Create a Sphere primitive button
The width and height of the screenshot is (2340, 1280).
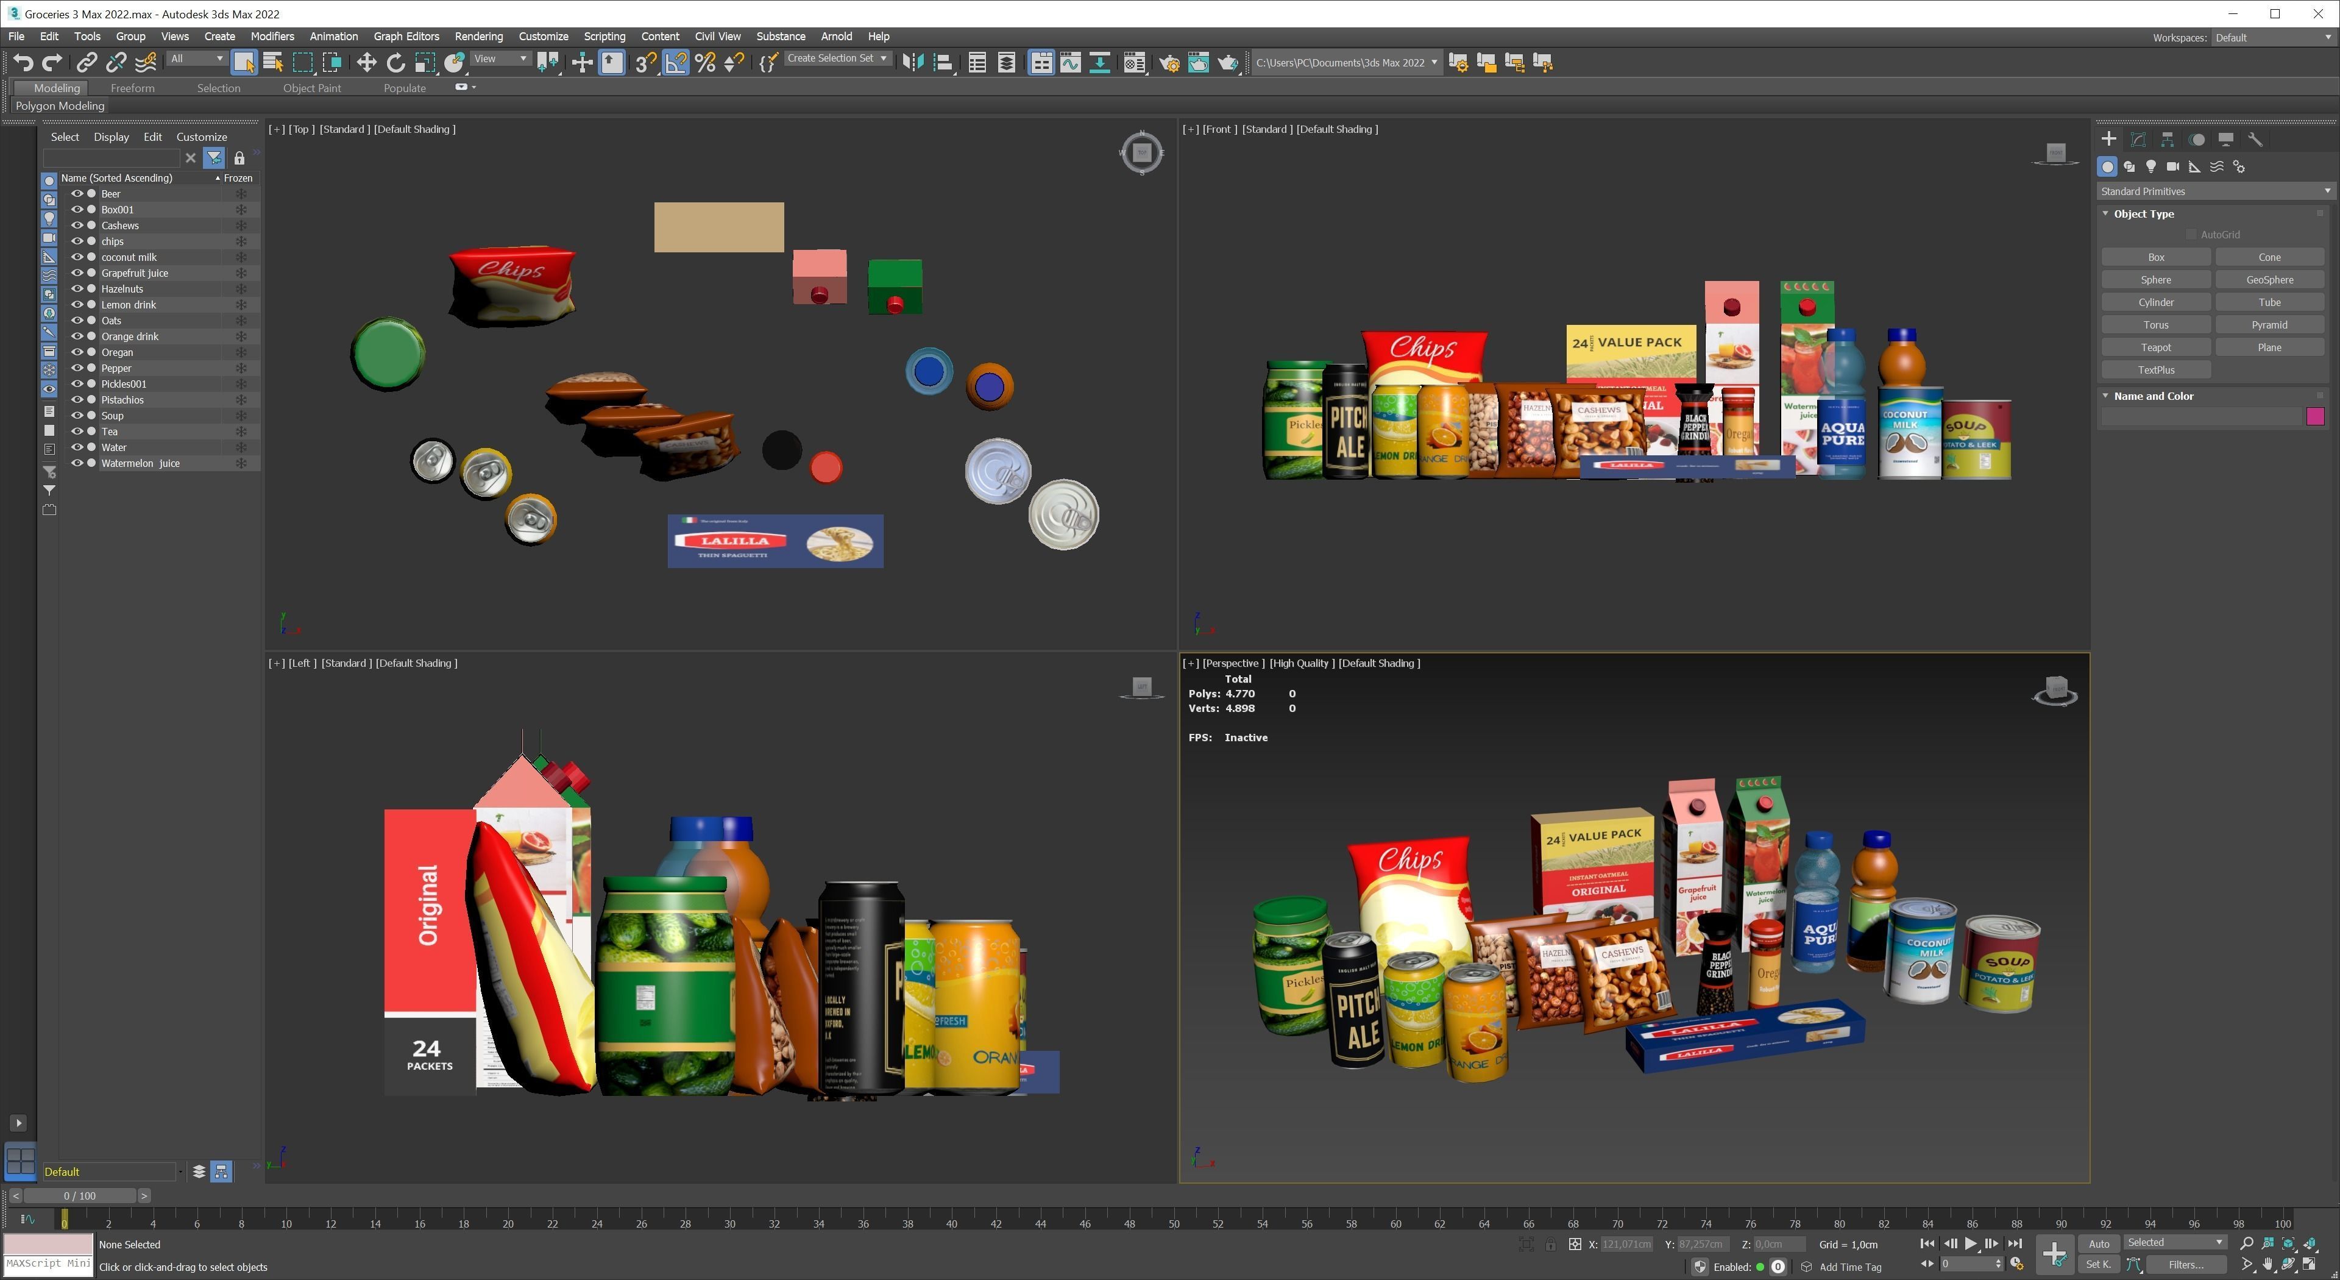click(2155, 280)
